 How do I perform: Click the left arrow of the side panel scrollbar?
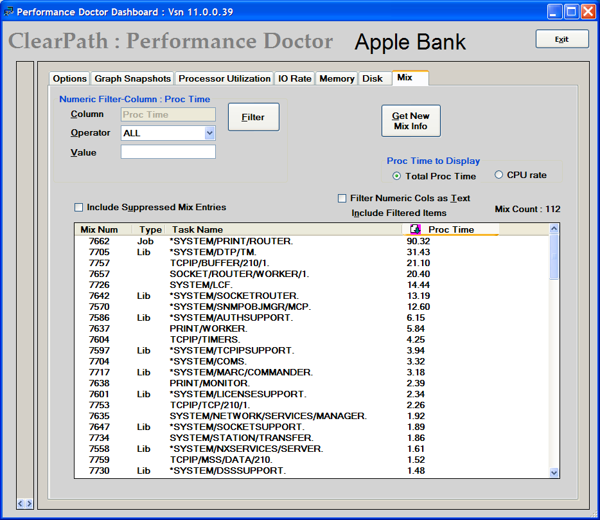21,503
